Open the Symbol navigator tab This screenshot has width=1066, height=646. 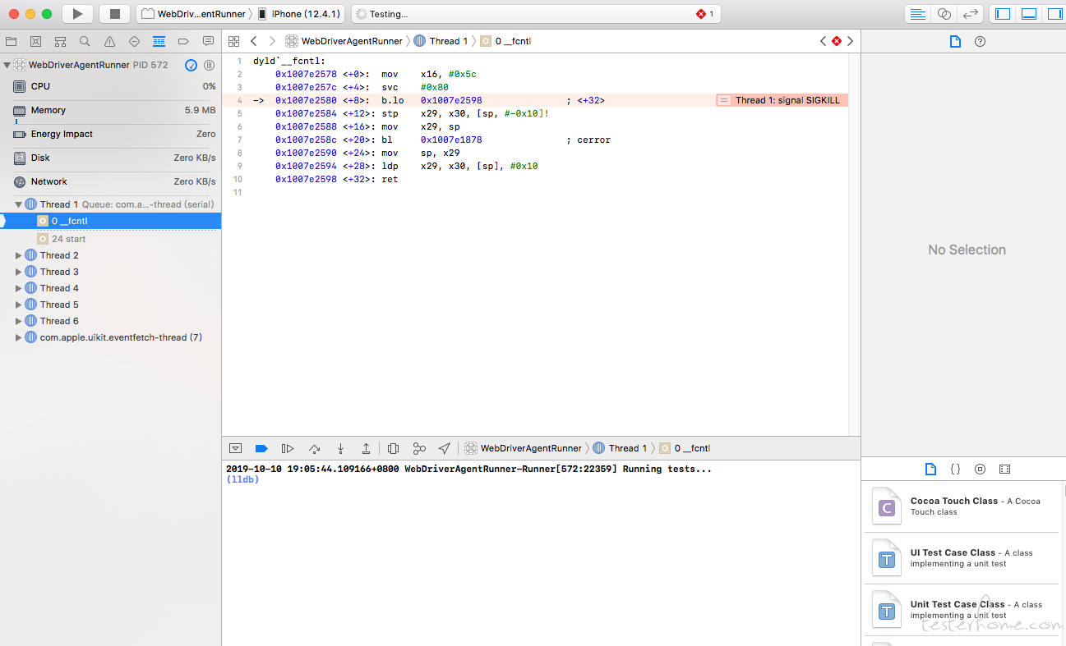point(60,41)
